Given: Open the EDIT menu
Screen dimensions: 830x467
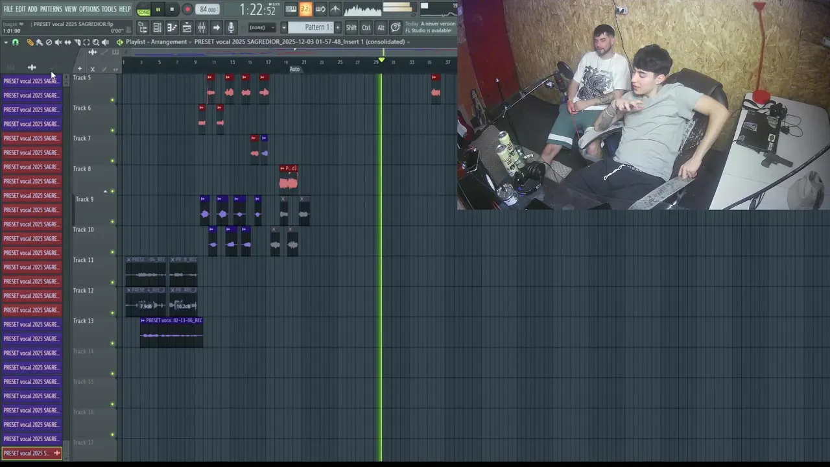Looking at the screenshot, I should point(21,9).
